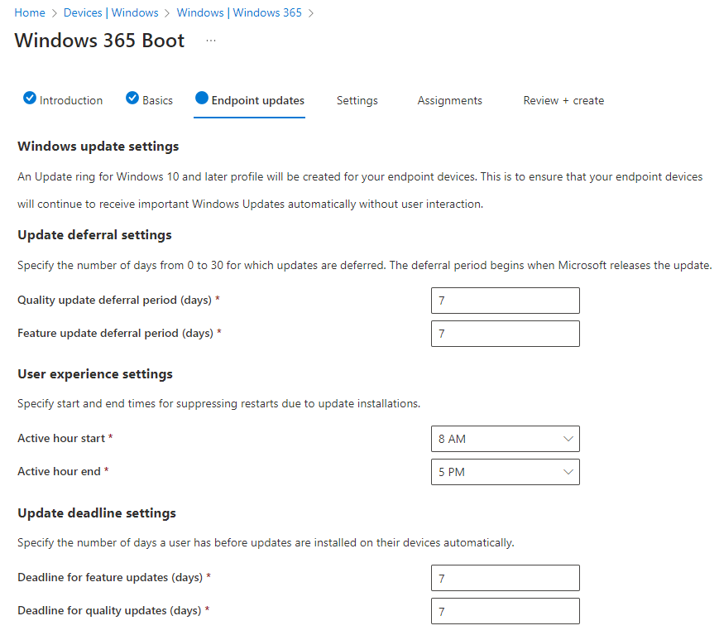This screenshot has height=640, width=719.
Task: Open Devices | Windows breadcrumb link
Action: coord(111,12)
